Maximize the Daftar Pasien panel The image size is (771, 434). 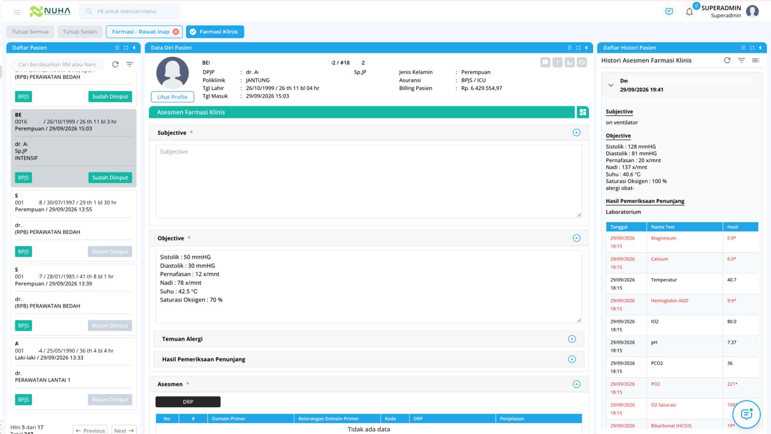(126, 48)
